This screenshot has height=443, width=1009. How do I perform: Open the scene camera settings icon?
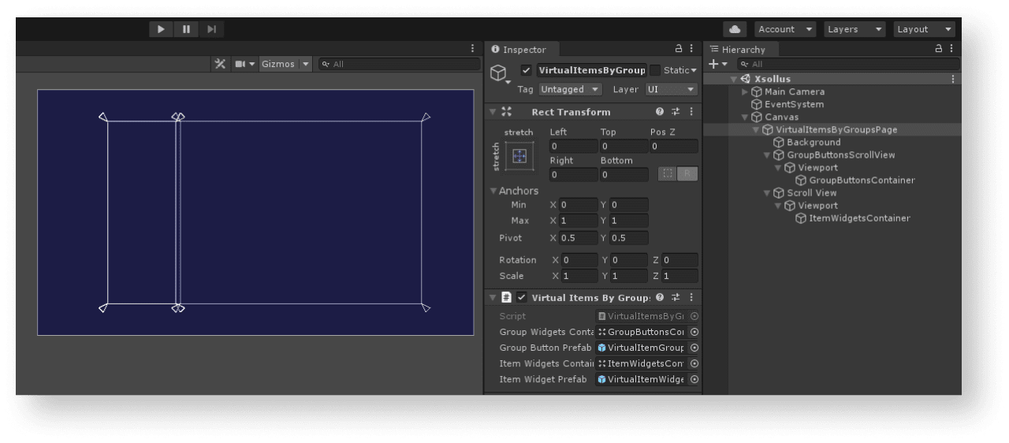240,64
